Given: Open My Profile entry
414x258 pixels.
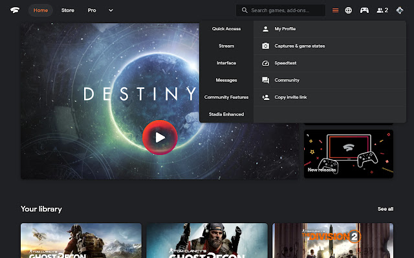Looking at the screenshot, I should click(330, 29).
